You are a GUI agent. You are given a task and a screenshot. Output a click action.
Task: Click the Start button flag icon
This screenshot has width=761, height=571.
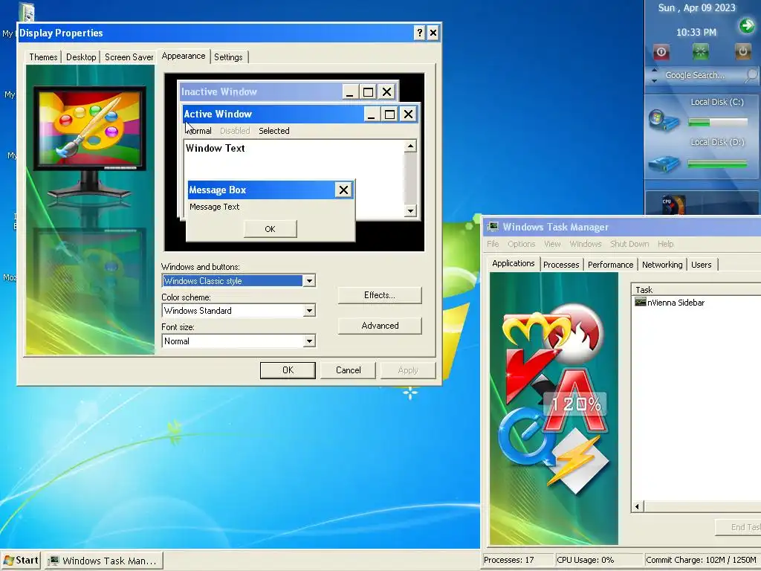[x=9, y=561]
